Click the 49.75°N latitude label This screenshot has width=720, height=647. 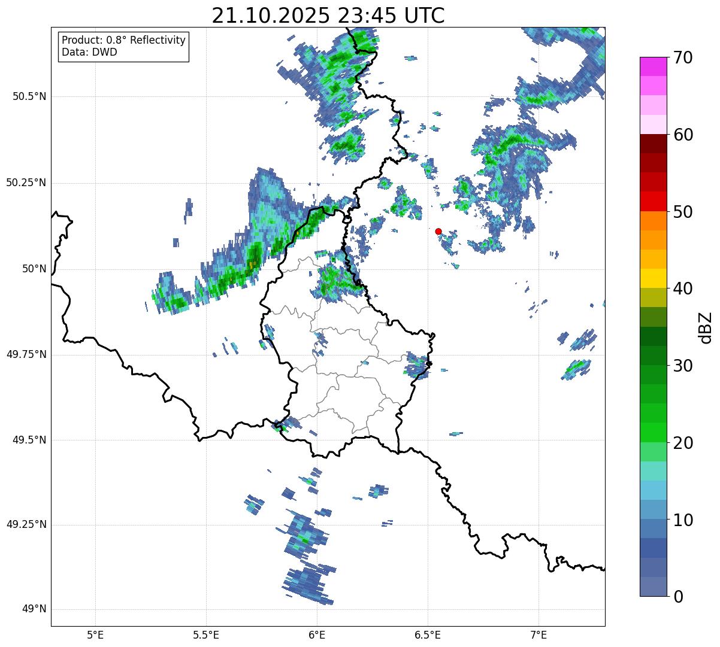pos(26,354)
